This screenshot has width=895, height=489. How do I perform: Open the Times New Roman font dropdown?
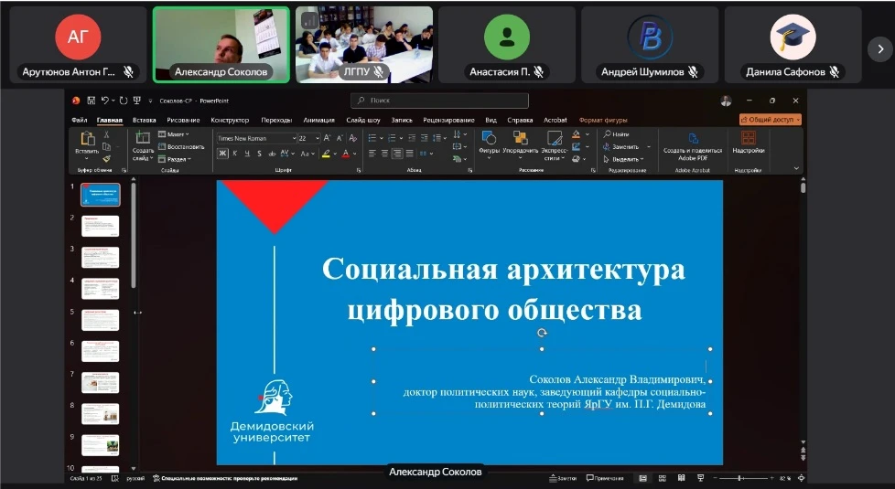tap(257, 138)
